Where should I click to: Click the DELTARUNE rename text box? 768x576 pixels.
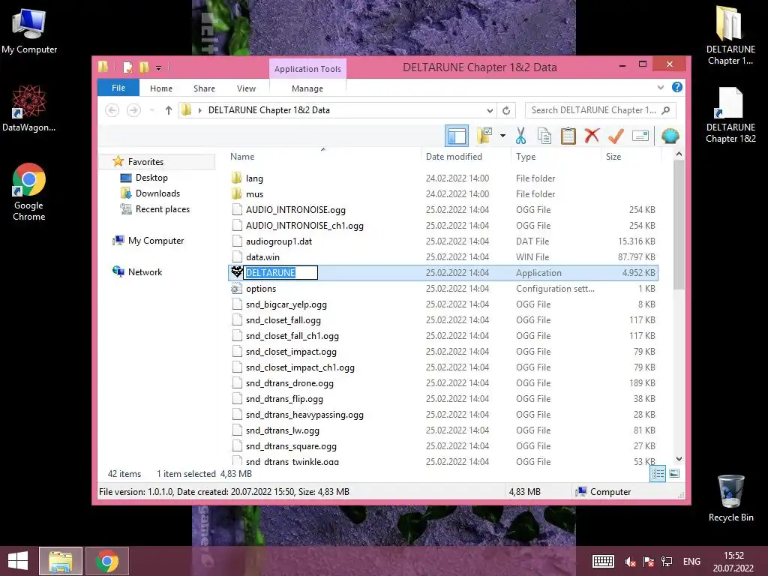(280, 273)
